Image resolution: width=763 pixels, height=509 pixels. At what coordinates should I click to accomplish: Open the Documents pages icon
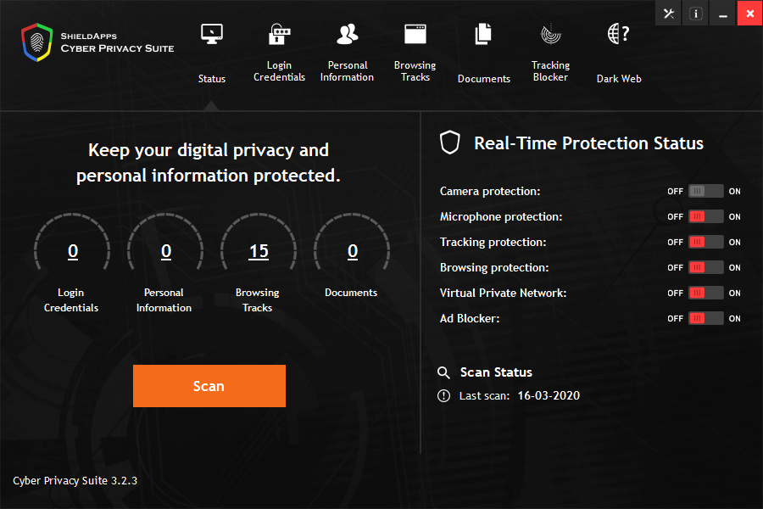pyautogui.click(x=483, y=34)
